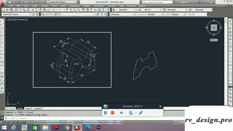Toggle OTRACK in status bar
Viewport: 233px width, 131px height.
point(88,122)
